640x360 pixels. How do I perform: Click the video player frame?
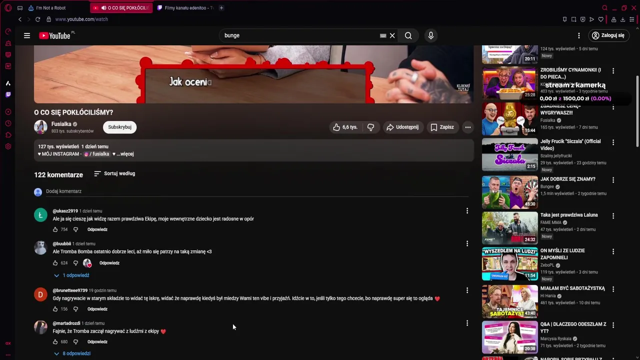click(253, 74)
